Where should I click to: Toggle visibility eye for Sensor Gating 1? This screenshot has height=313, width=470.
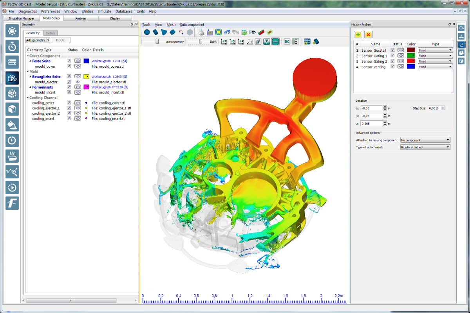401,56
